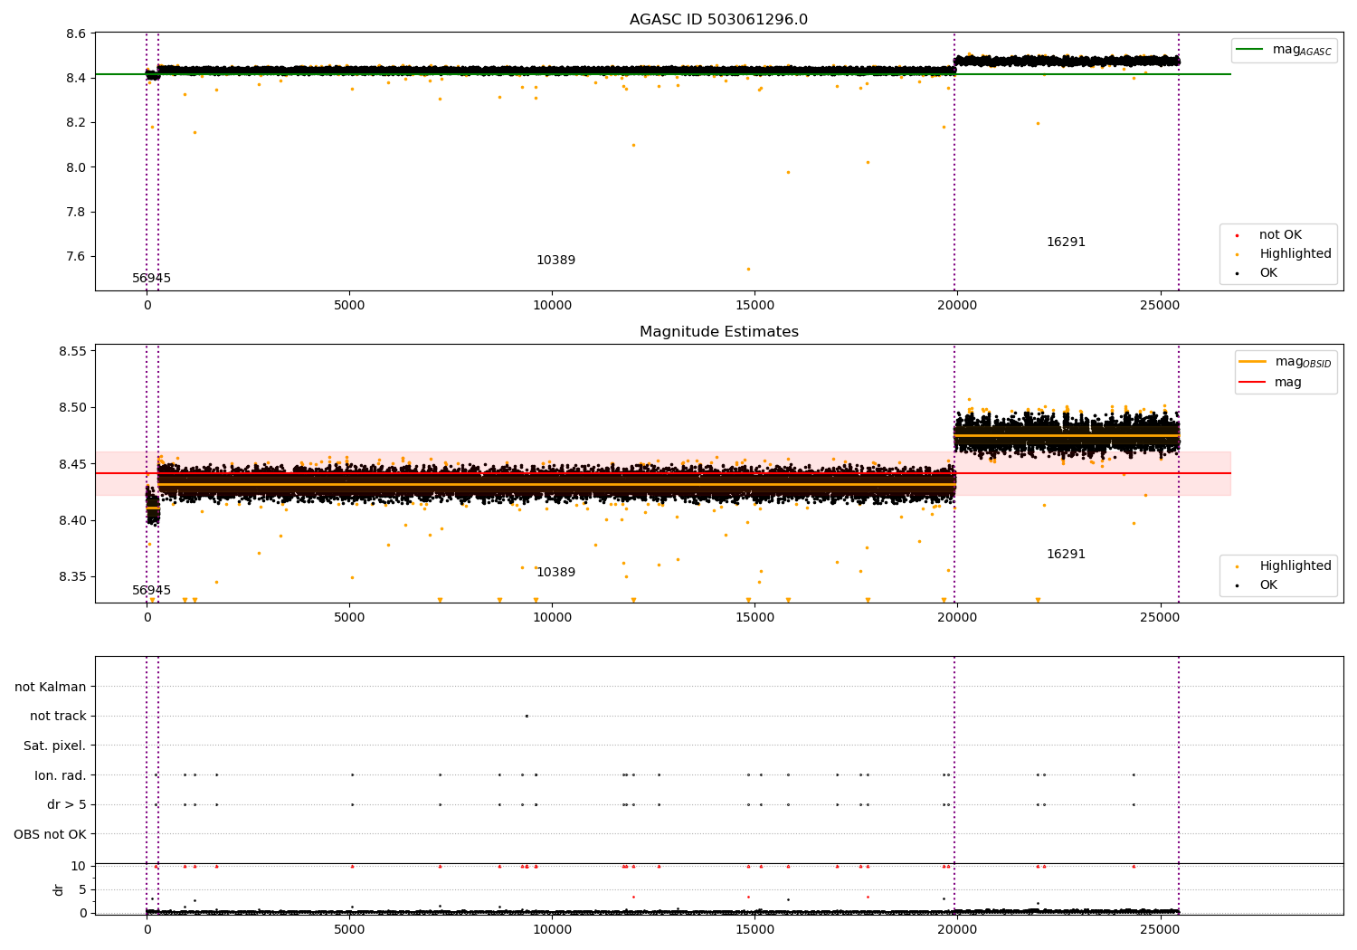Click the 'Ion. rad.' axis label
This screenshot has height=950, width=1357.
(x=61, y=775)
